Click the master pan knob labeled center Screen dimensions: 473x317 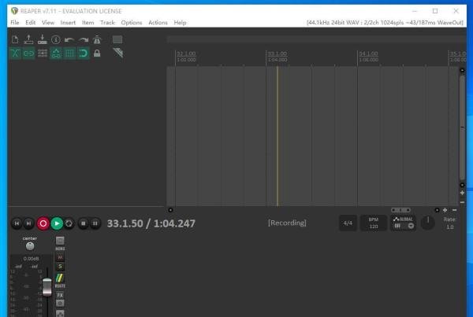pyautogui.click(x=30, y=246)
